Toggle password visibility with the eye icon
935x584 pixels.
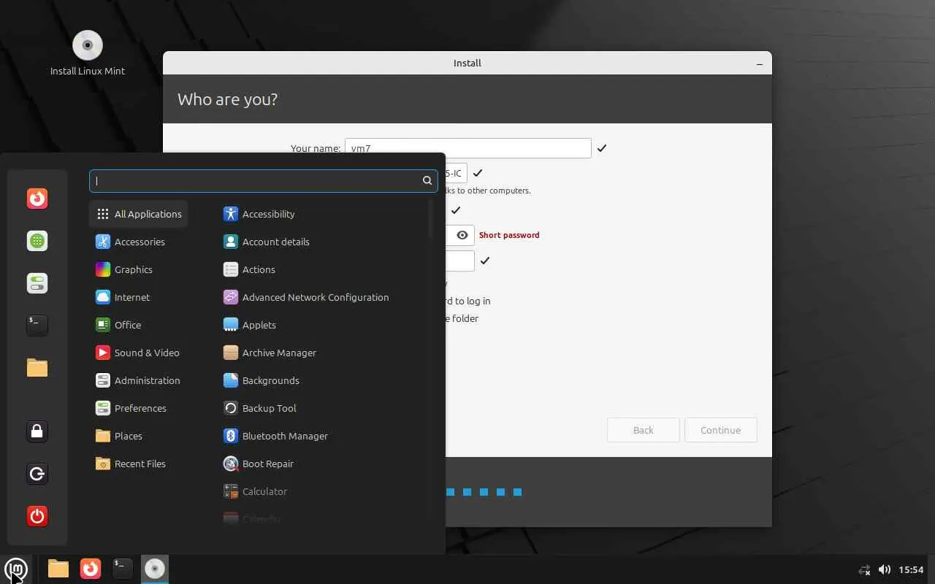pos(462,235)
